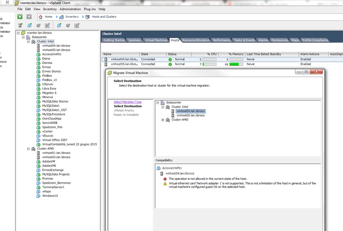Switch to the Tasks & Events tab

pos(244,40)
